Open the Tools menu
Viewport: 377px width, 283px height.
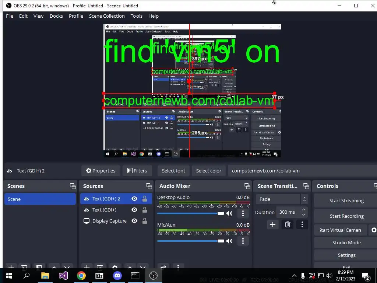(137, 16)
